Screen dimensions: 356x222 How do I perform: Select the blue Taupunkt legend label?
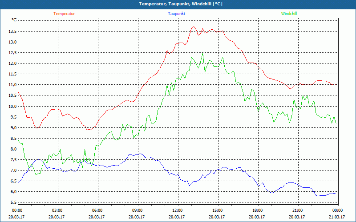(x=176, y=14)
